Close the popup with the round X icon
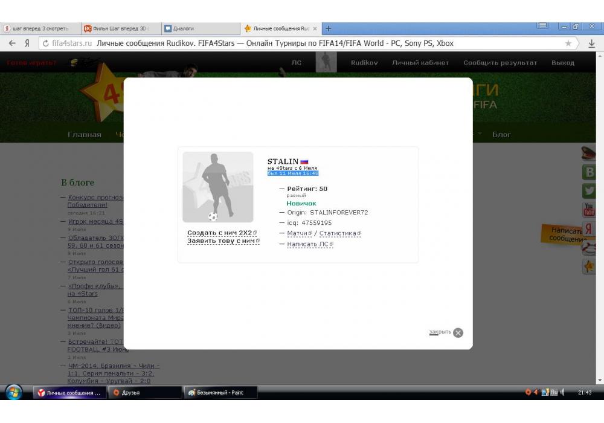The image size is (604, 423). coord(458,332)
